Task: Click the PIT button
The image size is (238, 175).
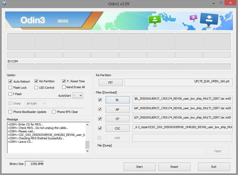Action: coord(111,83)
